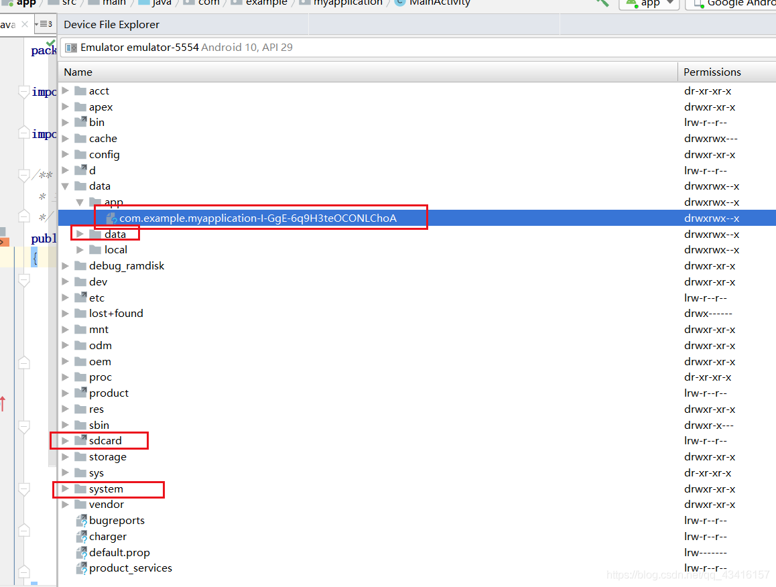
Task: Click the d symlink folder icon
Action: [x=80, y=170]
